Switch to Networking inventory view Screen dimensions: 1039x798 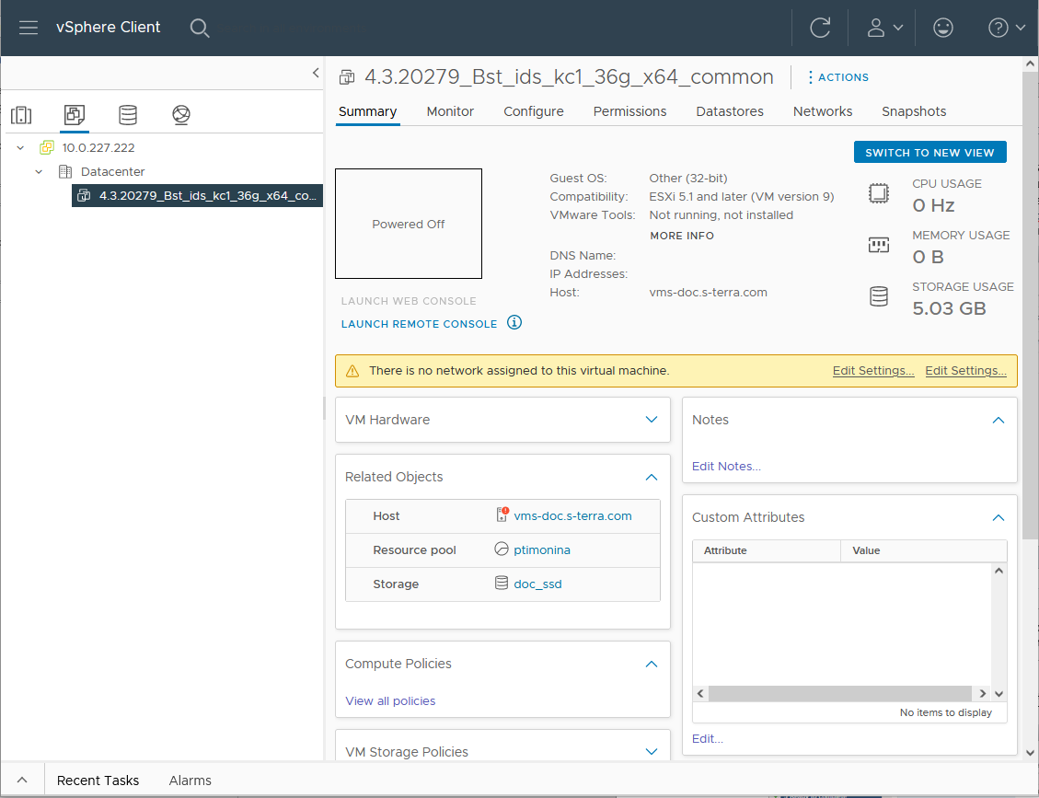point(181,115)
